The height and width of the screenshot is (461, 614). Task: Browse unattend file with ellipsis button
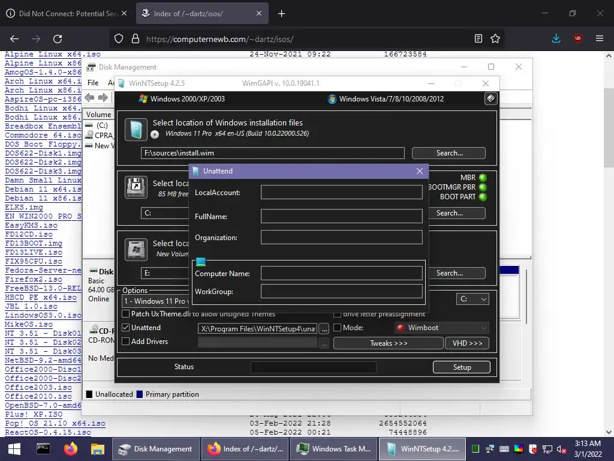(x=324, y=328)
